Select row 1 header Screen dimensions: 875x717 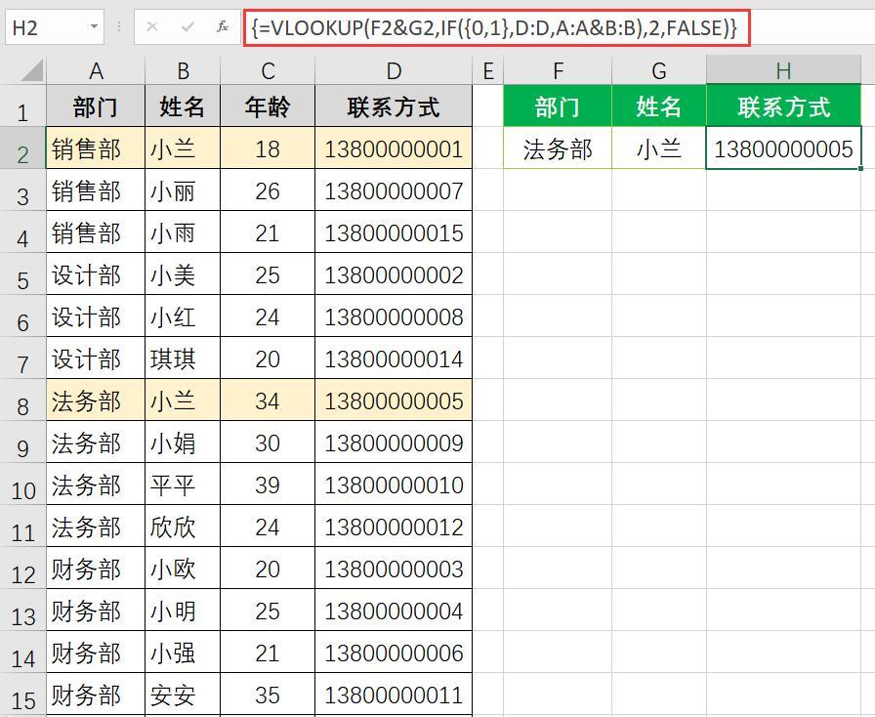tap(22, 106)
